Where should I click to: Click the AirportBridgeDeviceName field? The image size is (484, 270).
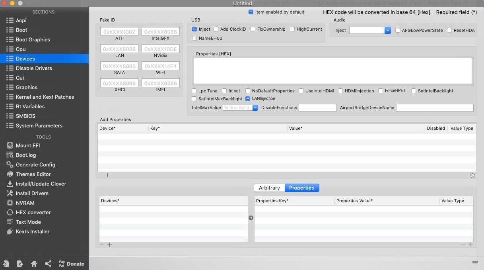435,108
